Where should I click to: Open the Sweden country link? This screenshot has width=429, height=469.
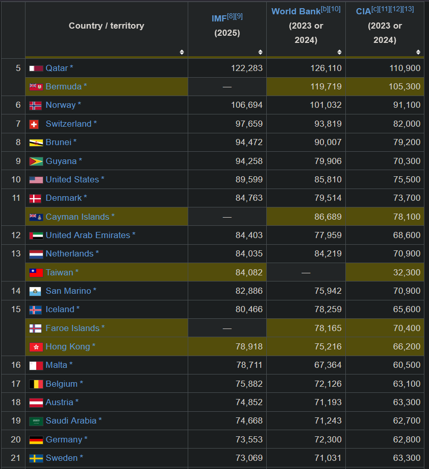pos(62,458)
